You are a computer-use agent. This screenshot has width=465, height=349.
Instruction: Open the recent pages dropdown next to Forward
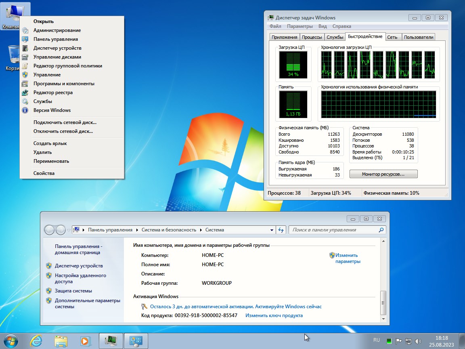[x=69, y=230]
